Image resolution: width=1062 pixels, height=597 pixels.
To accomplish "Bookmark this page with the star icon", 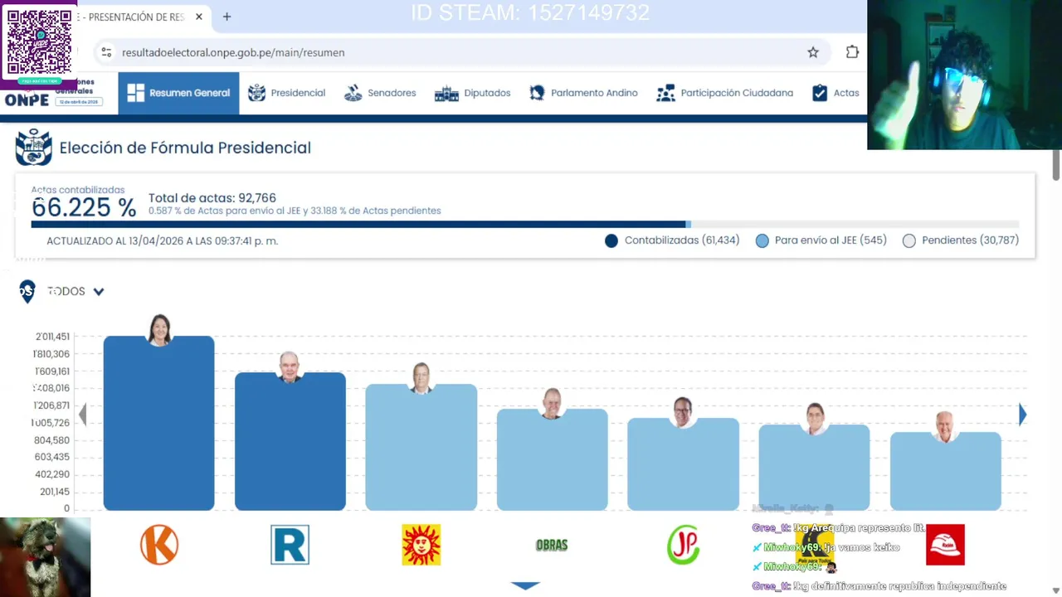I will coord(813,52).
